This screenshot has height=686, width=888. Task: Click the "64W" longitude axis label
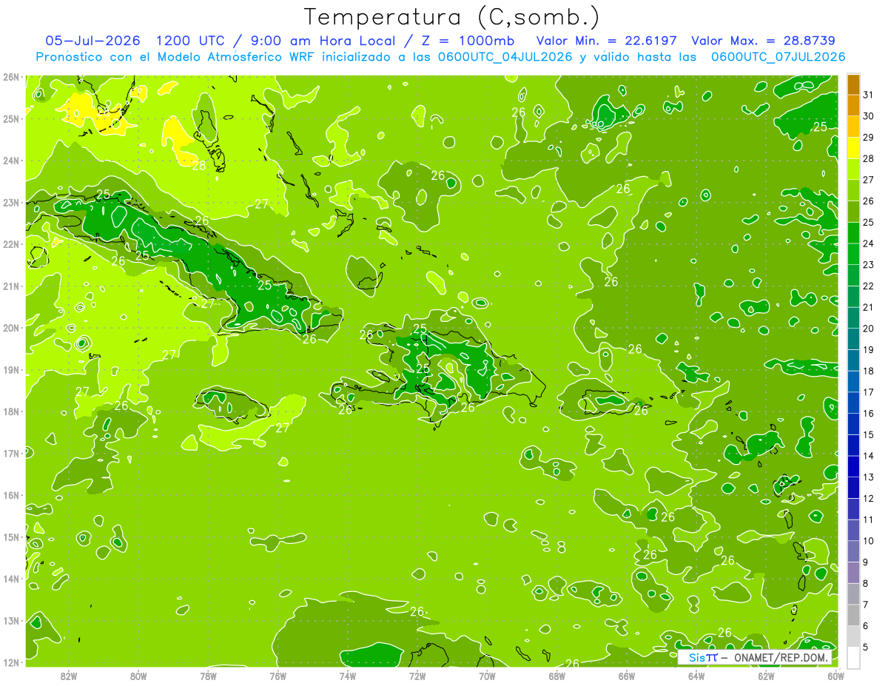[696, 676]
